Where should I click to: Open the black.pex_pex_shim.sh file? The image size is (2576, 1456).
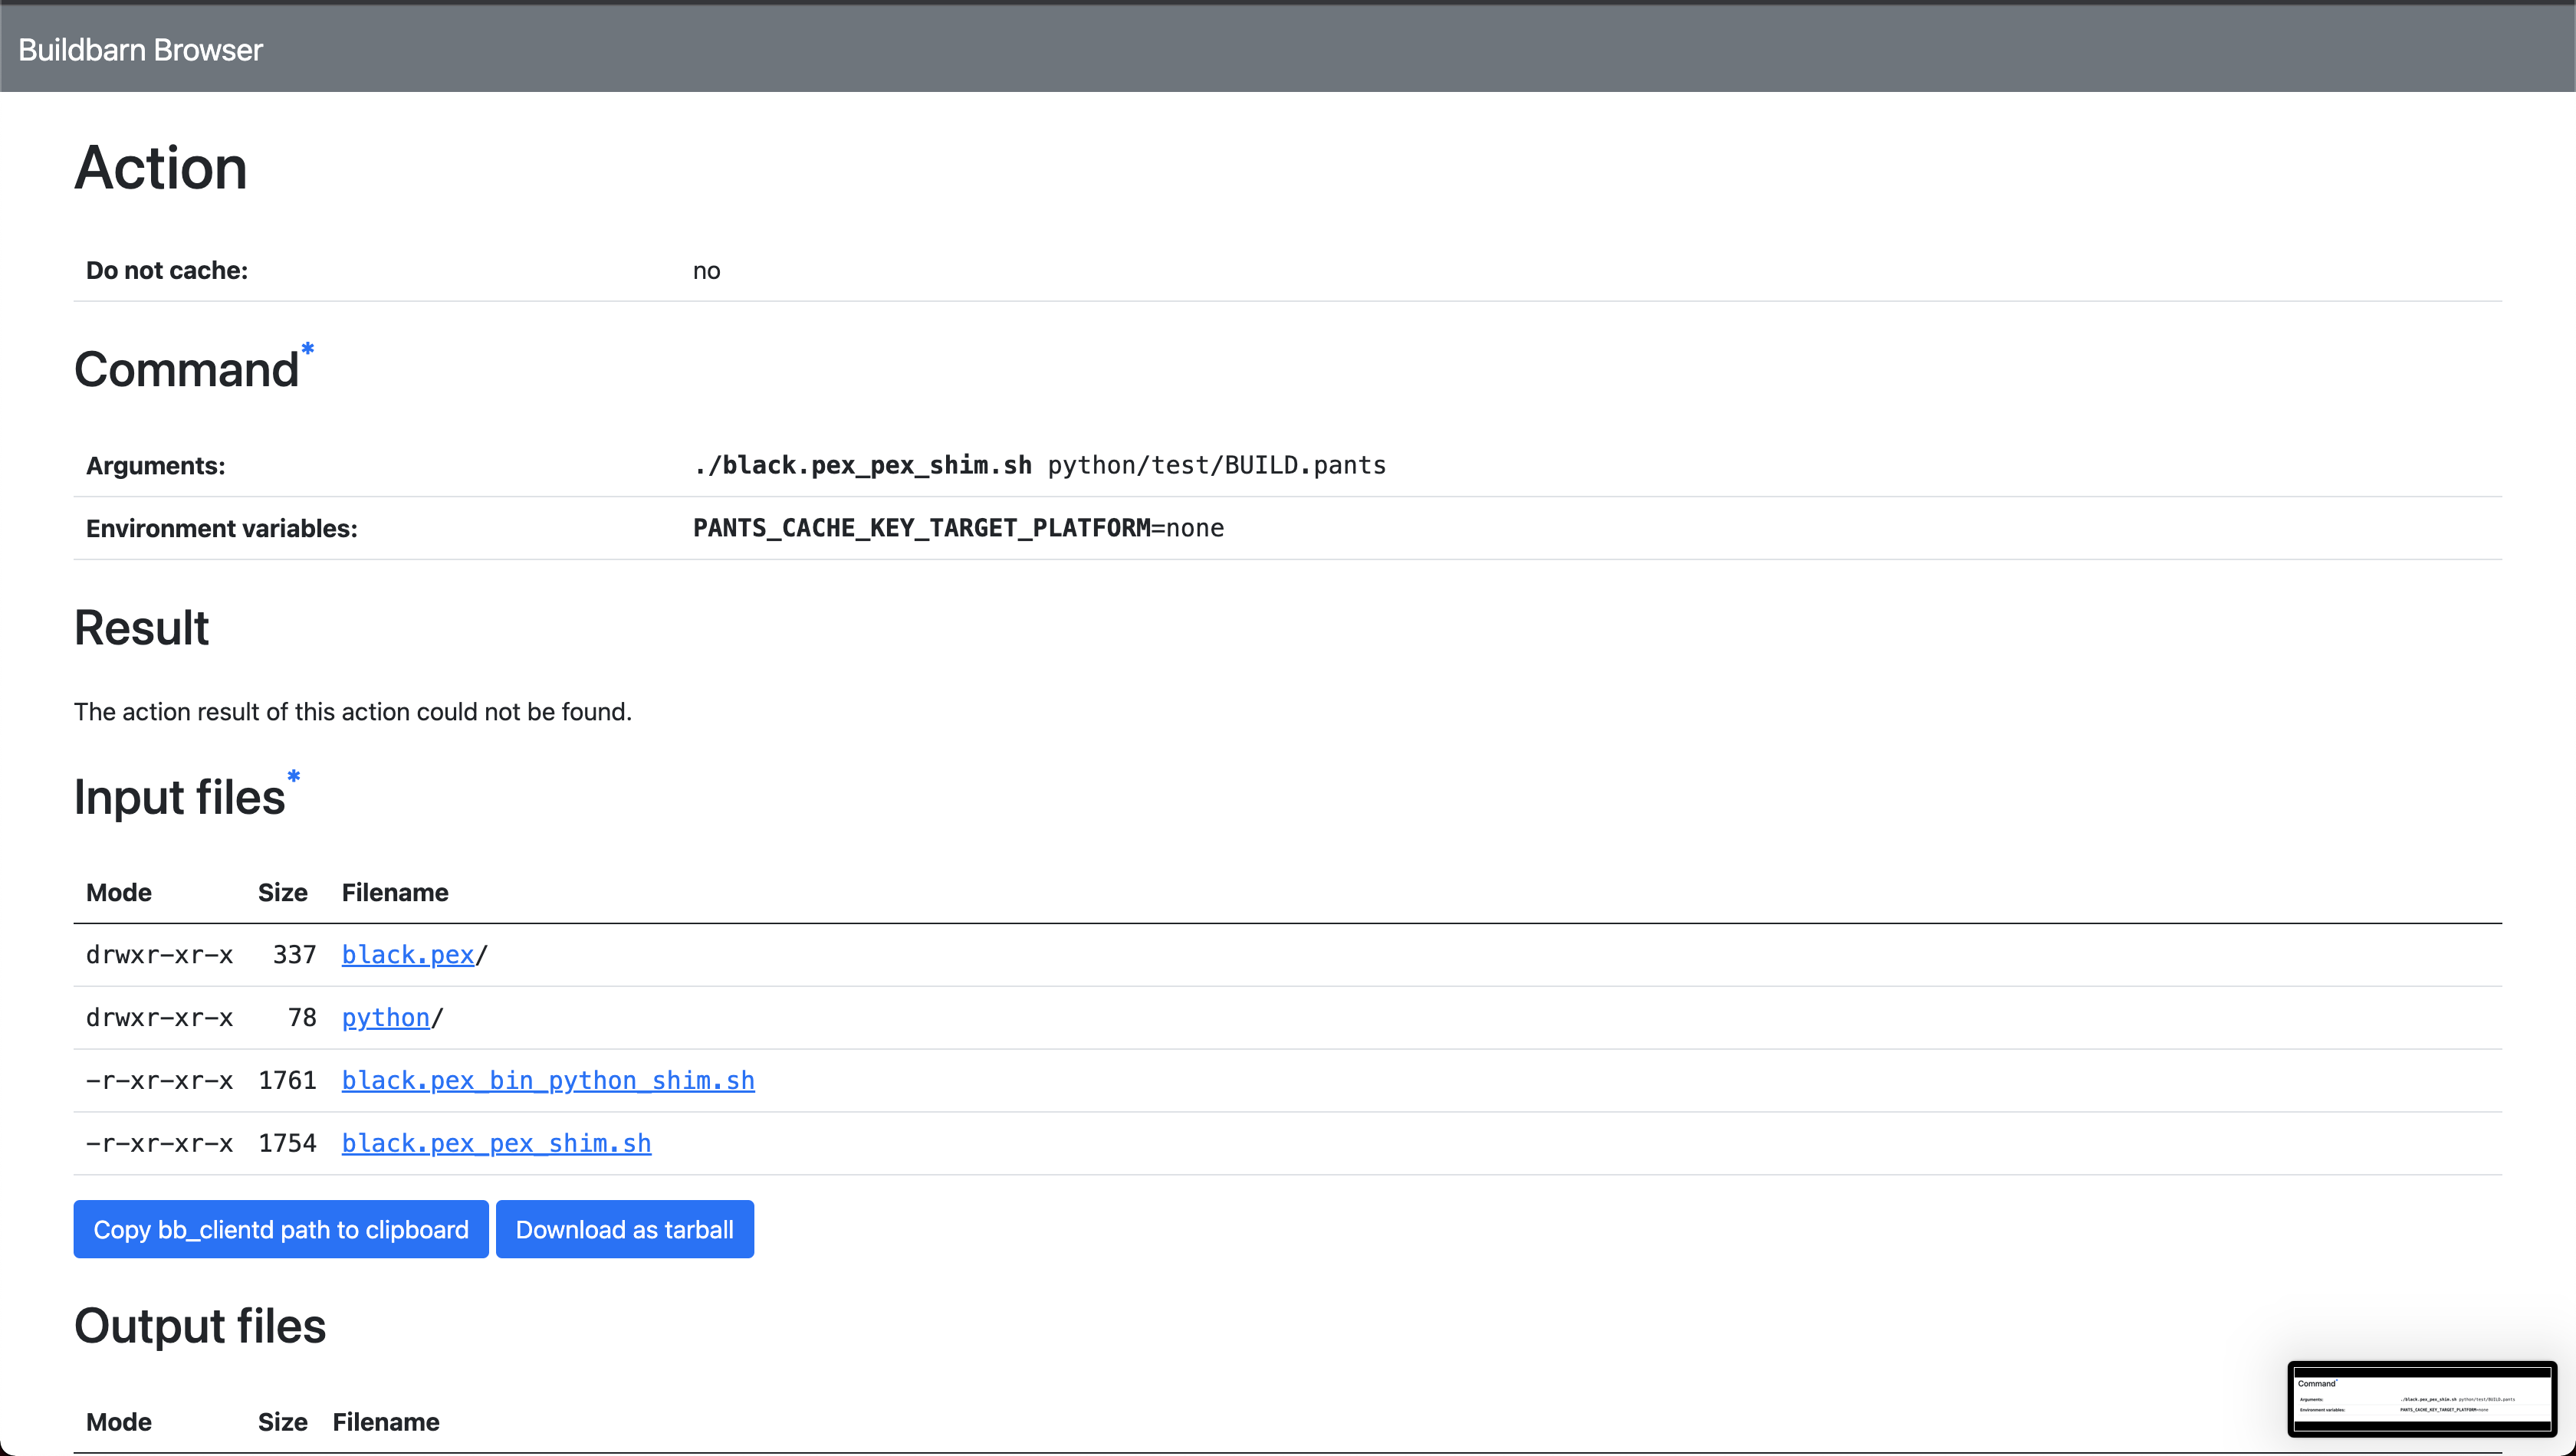[495, 1143]
